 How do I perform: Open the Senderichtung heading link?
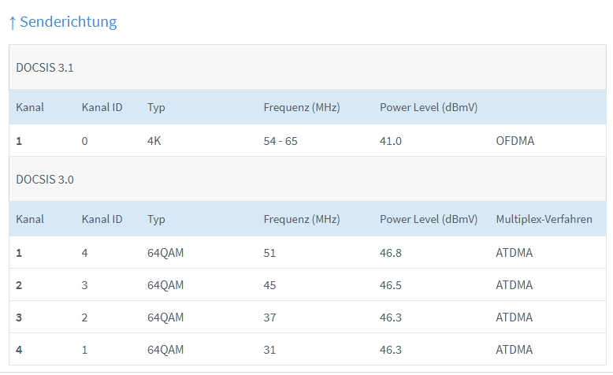tap(68, 22)
